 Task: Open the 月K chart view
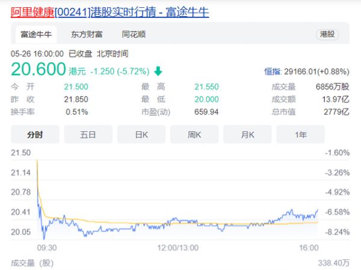point(247,134)
